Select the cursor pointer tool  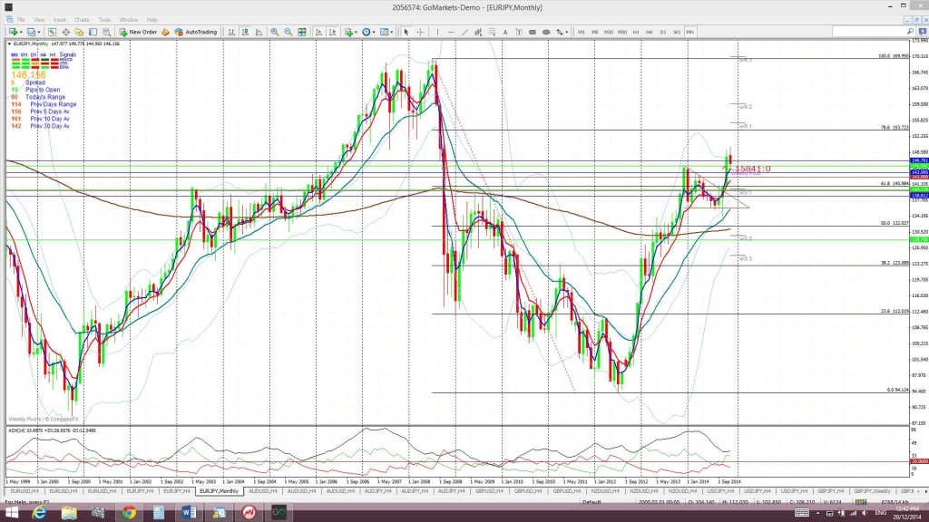coord(406,32)
